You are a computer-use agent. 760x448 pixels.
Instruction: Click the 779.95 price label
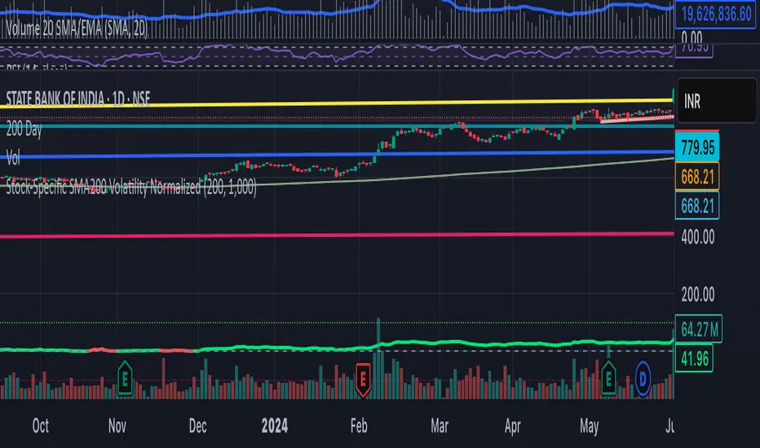pyautogui.click(x=697, y=147)
